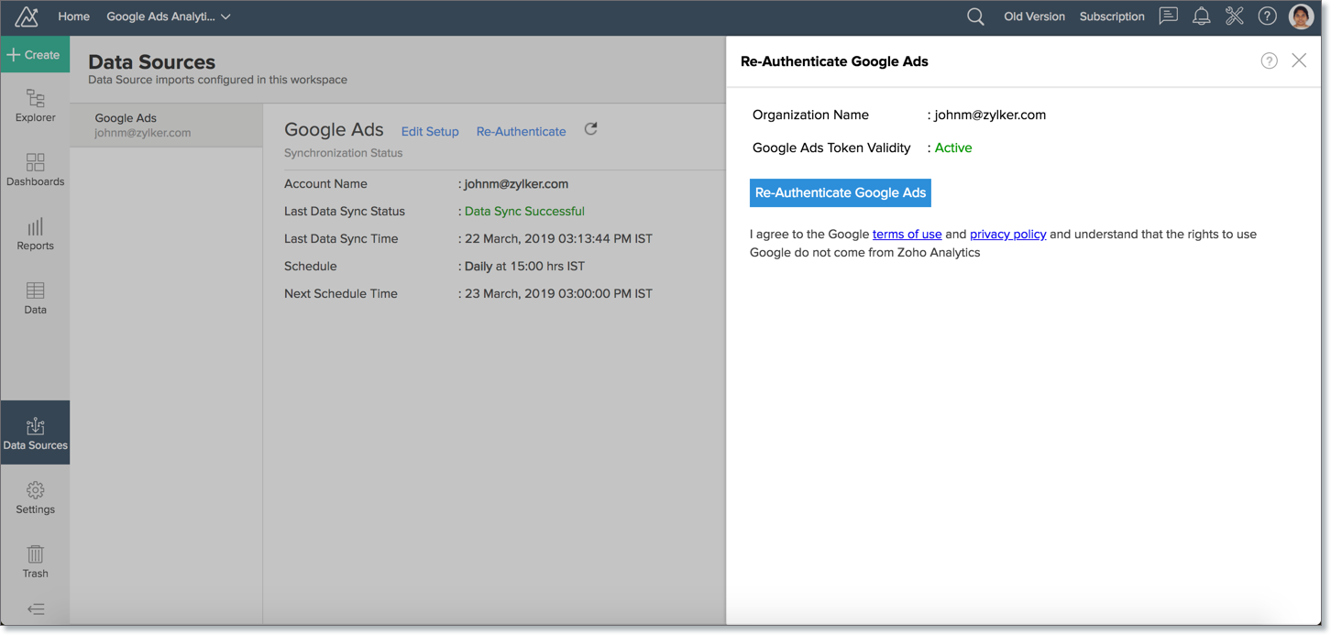This screenshot has width=1331, height=635.
Task: Click the '22 March, 2019 03:13:44 PM IST' value
Action: click(x=558, y=238)
